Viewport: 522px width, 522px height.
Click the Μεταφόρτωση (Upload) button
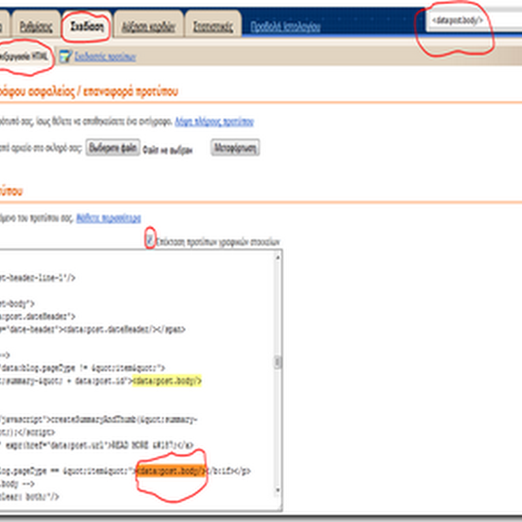pos(235,147)
